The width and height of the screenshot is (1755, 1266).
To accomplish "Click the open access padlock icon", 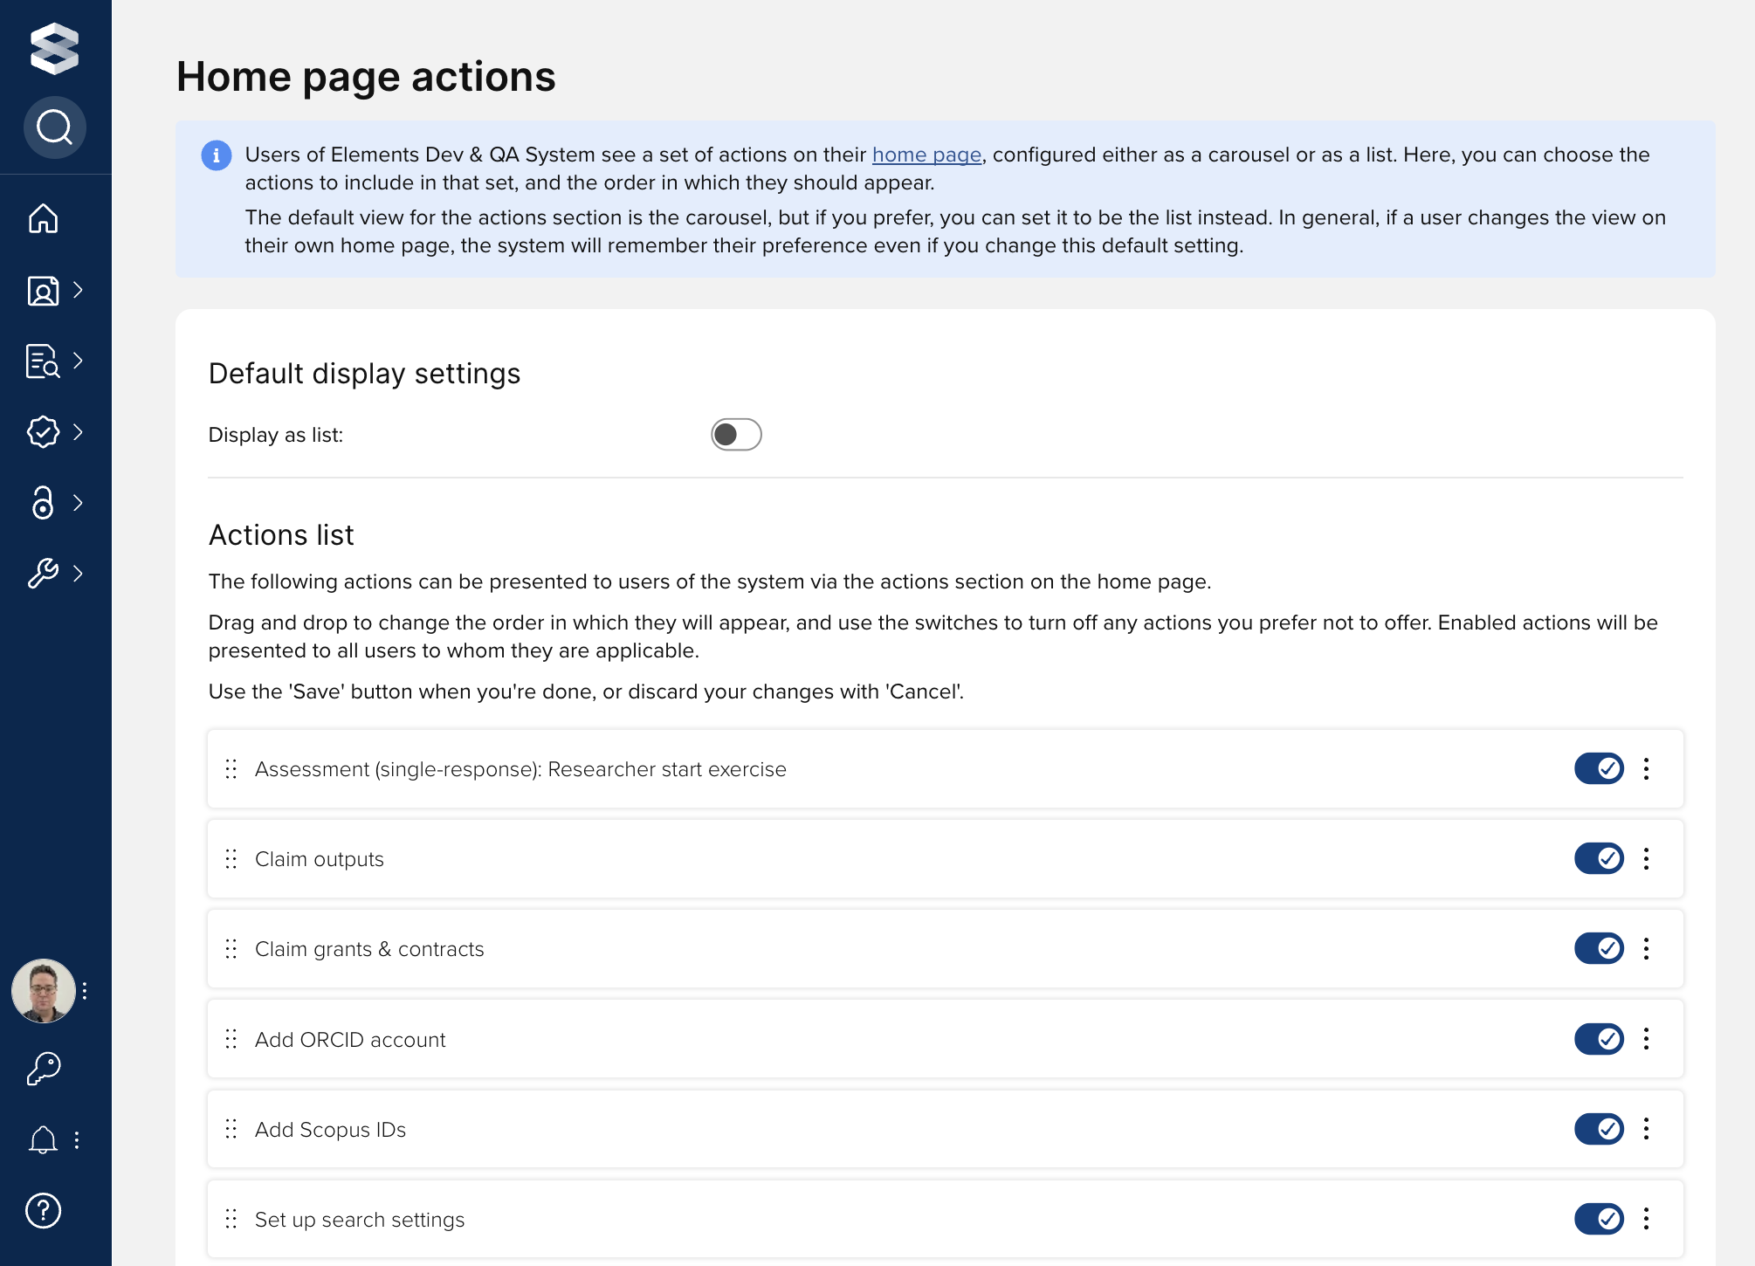I will click(x=43, y=503).
